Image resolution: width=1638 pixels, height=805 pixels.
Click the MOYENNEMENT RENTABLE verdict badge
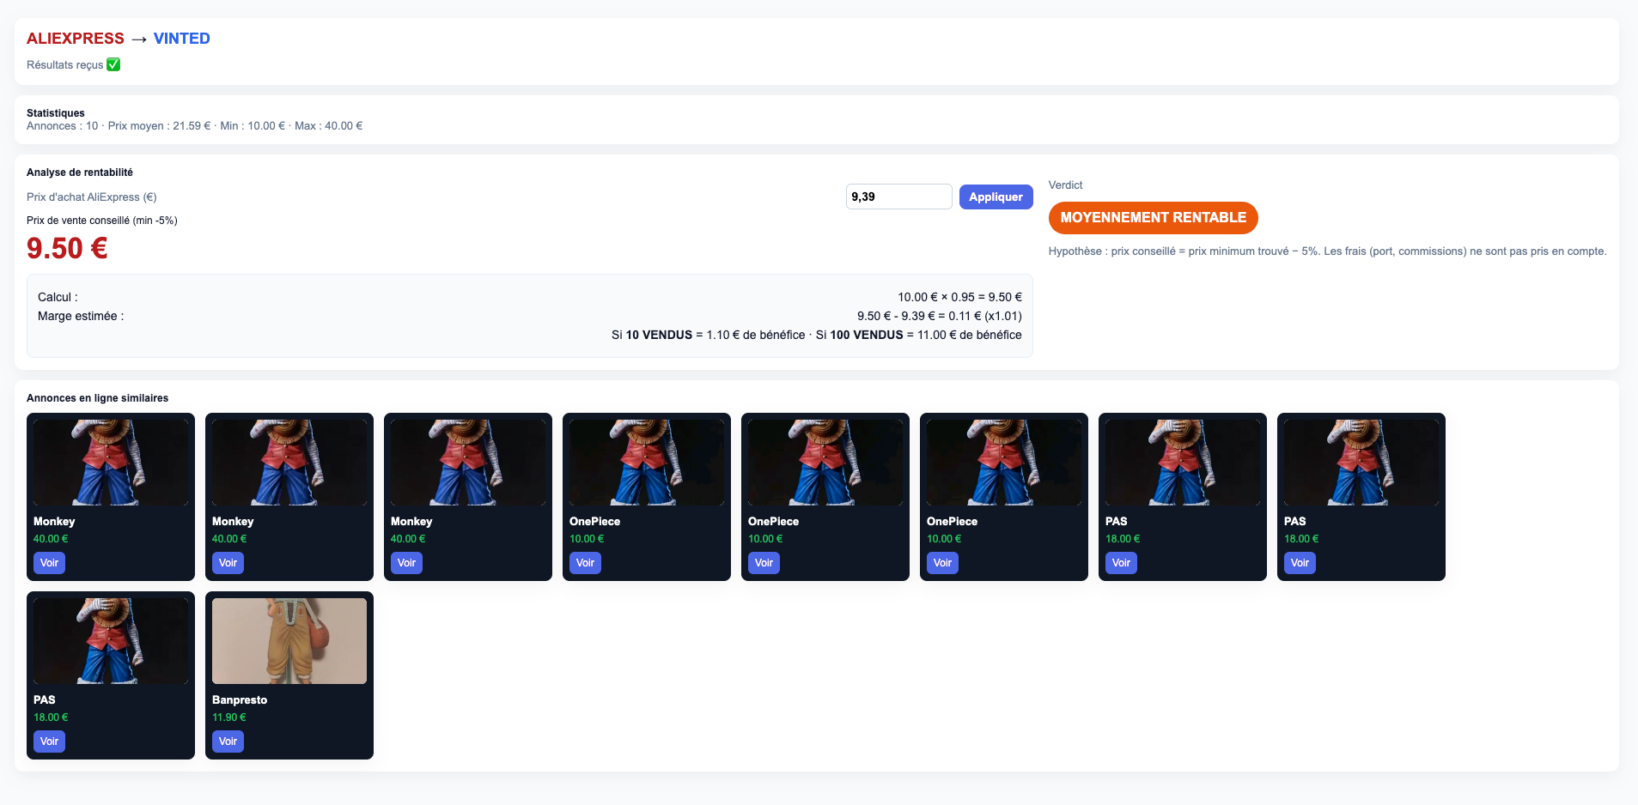pyautogui.click(x=1153, y=217)
